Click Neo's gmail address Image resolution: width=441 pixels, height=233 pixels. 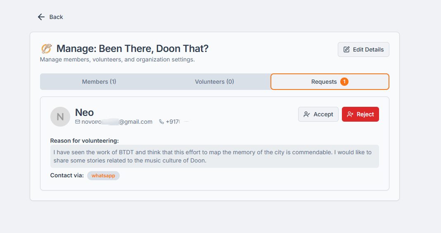tap(117, 122)
